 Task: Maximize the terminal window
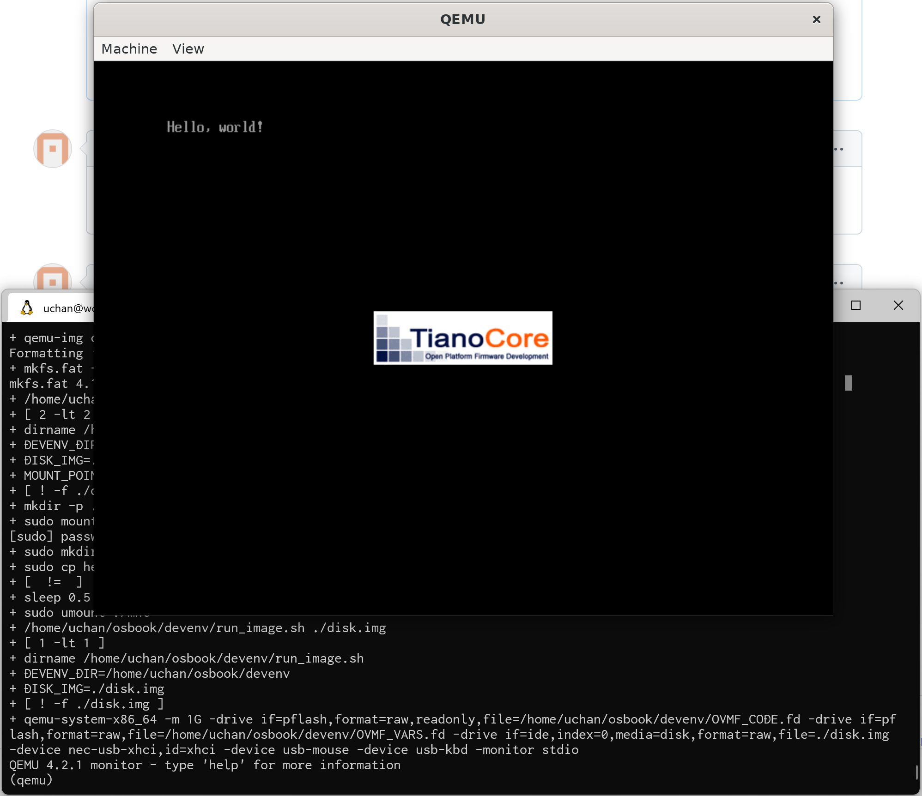point(856,305)
